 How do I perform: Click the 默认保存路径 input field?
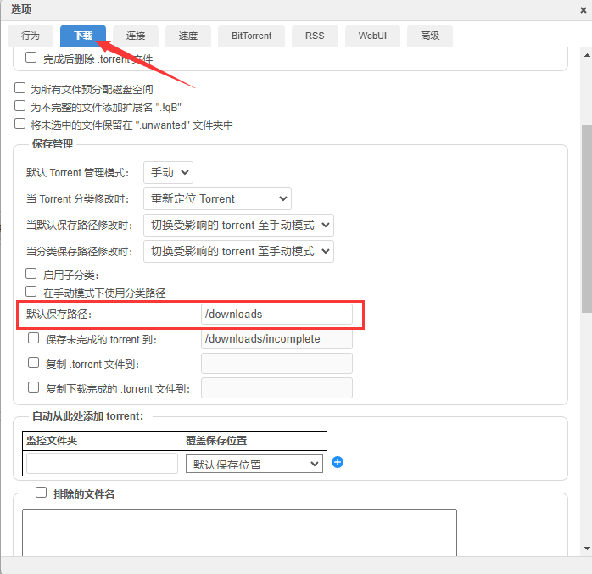(276, 314)
